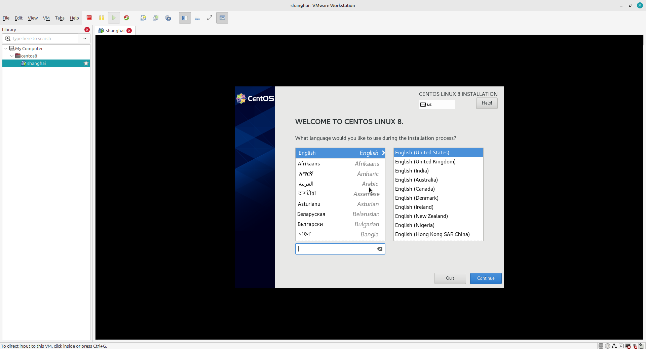Close the shanghai tab

coord(129,31)
